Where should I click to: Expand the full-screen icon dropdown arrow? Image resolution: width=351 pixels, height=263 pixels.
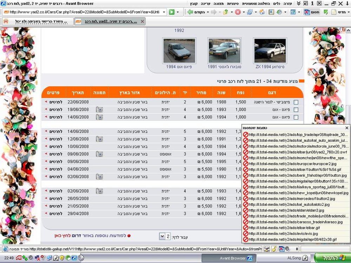point(299,12)
